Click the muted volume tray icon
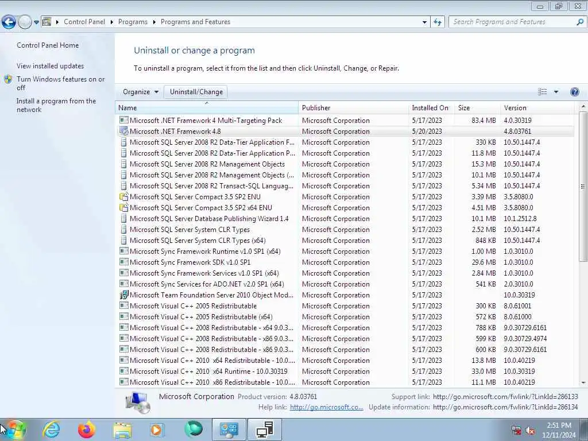Screen dimensions: 588x441 pos(530,431)
